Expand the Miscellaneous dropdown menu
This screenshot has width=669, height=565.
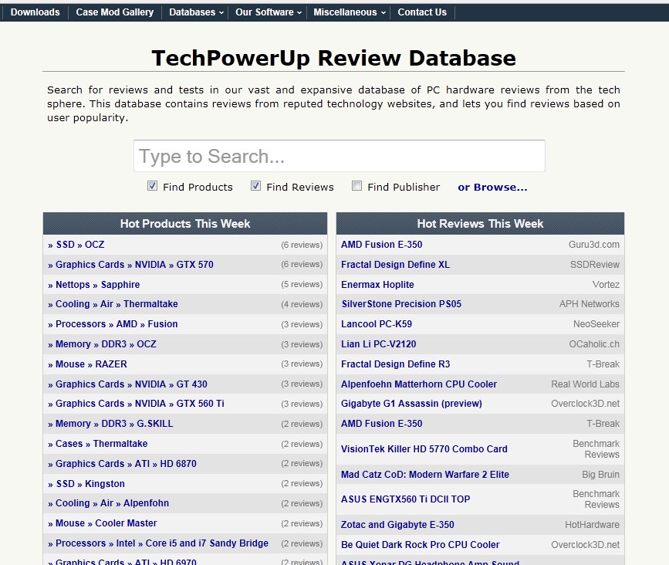tap(350, 12)
